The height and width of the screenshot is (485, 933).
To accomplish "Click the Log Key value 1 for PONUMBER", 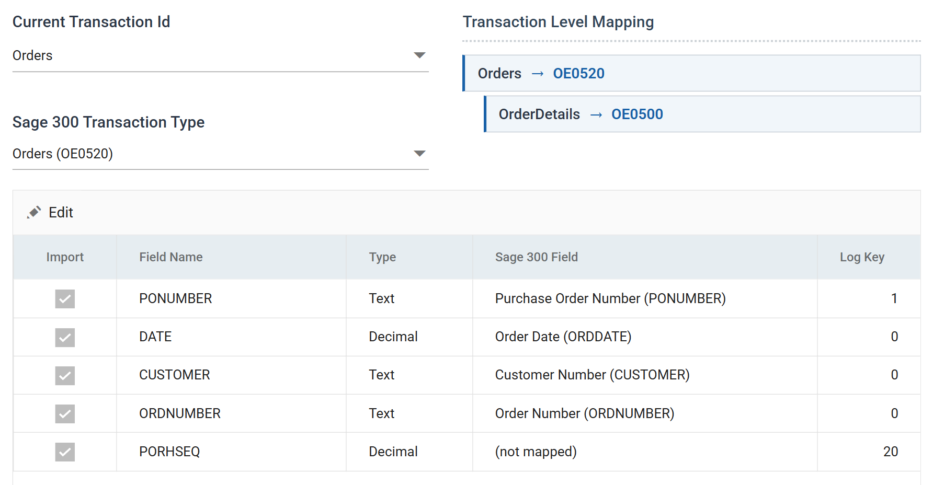I will pos(894,298).
